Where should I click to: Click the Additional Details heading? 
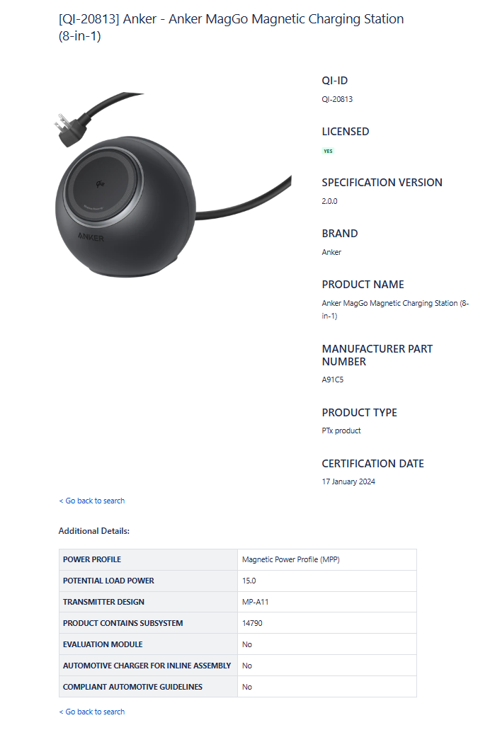tap(94, 530)
